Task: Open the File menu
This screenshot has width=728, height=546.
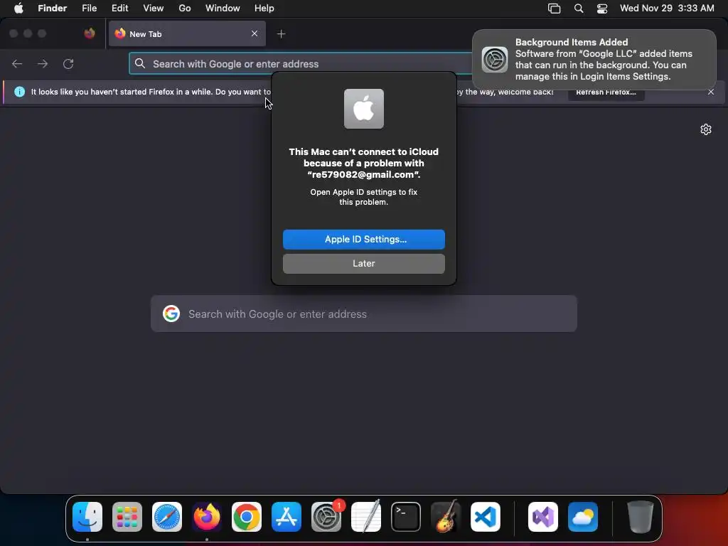Action: pos(89,8)
